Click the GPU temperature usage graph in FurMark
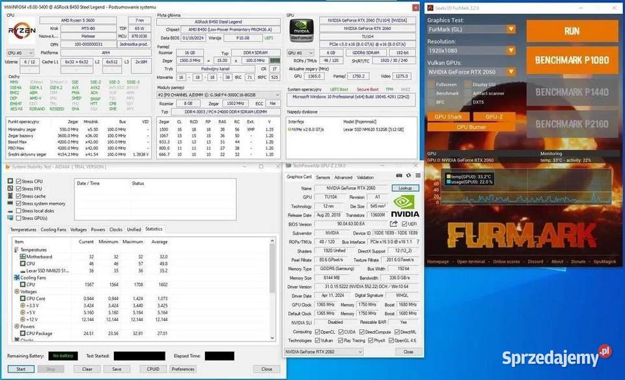This screenshot has width=625, height=380. [526, 188]
